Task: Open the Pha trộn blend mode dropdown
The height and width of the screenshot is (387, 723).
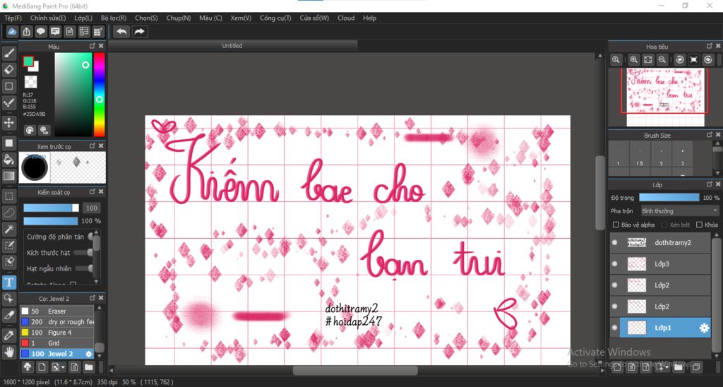Action: pos(680,210)
